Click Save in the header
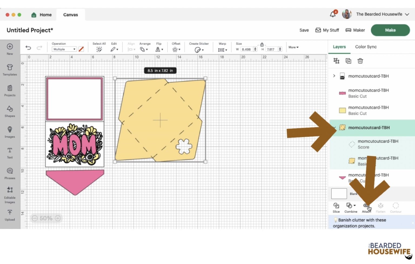The width and height of the screenshot is (415, 264). (x=304, y=30)
